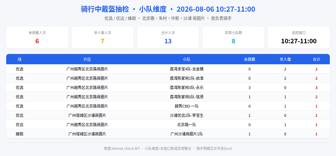Click the 合计 column header
The image size is (336, 156).
(x=316, y=59)
